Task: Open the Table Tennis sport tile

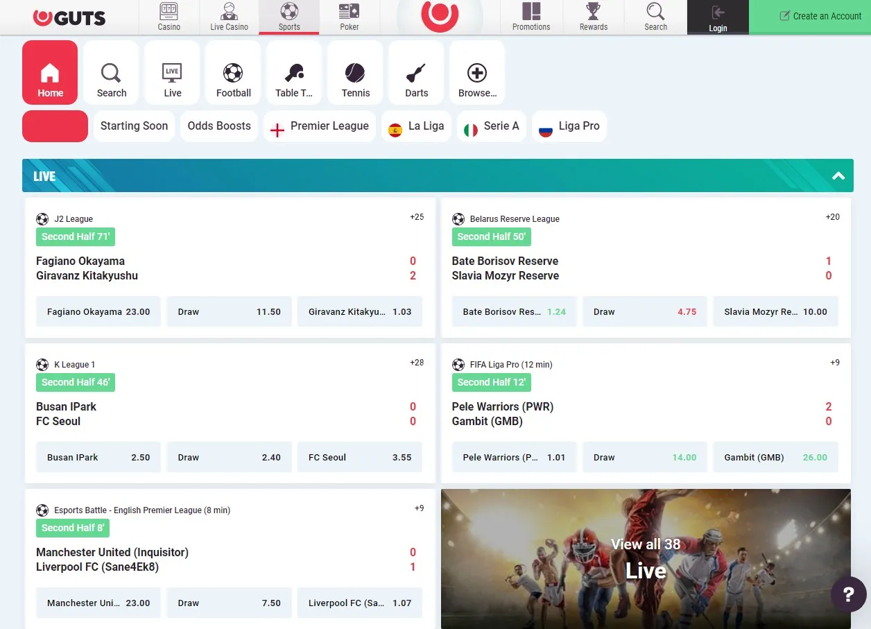Action: 294,73
